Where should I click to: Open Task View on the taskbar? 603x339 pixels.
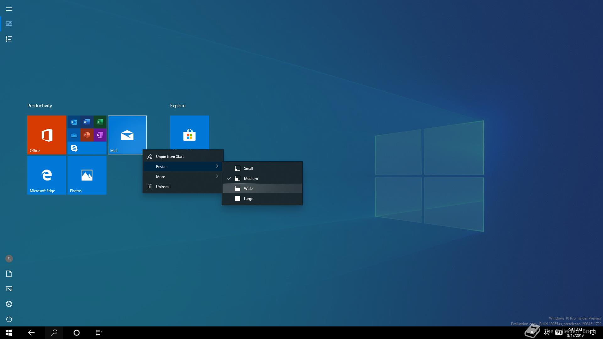click(99, 333)
